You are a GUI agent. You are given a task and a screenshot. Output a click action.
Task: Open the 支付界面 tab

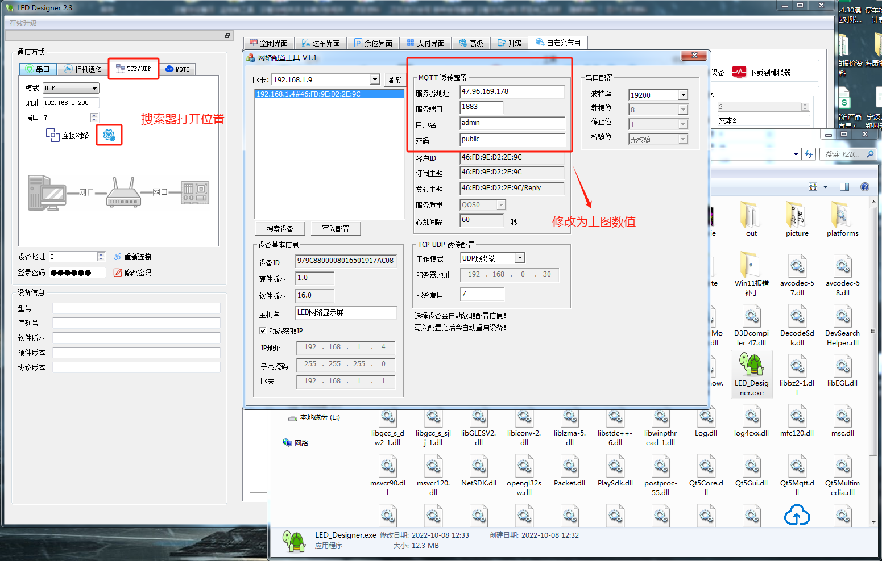point(426,43)
